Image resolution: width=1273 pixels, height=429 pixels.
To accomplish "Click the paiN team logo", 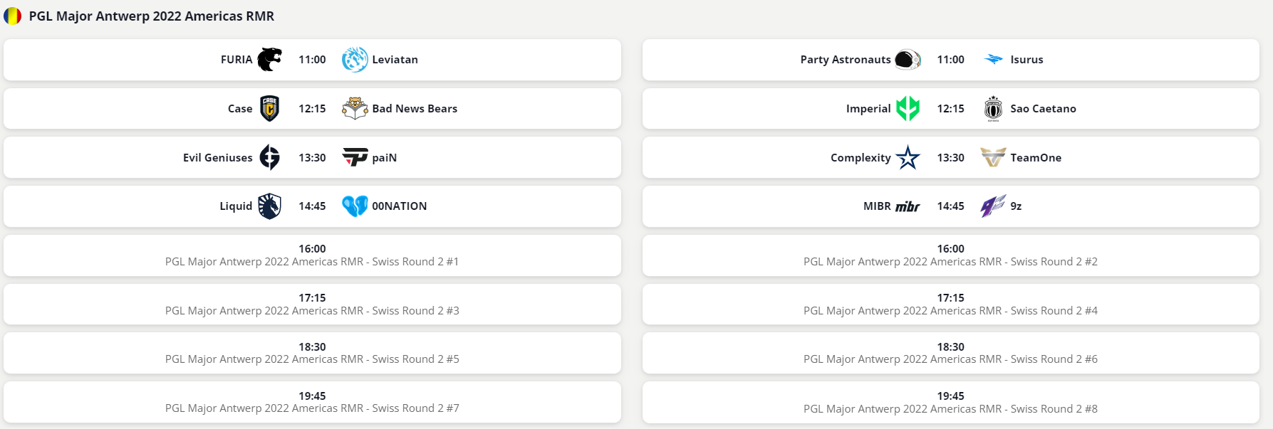I will click(x=355, y=157).
